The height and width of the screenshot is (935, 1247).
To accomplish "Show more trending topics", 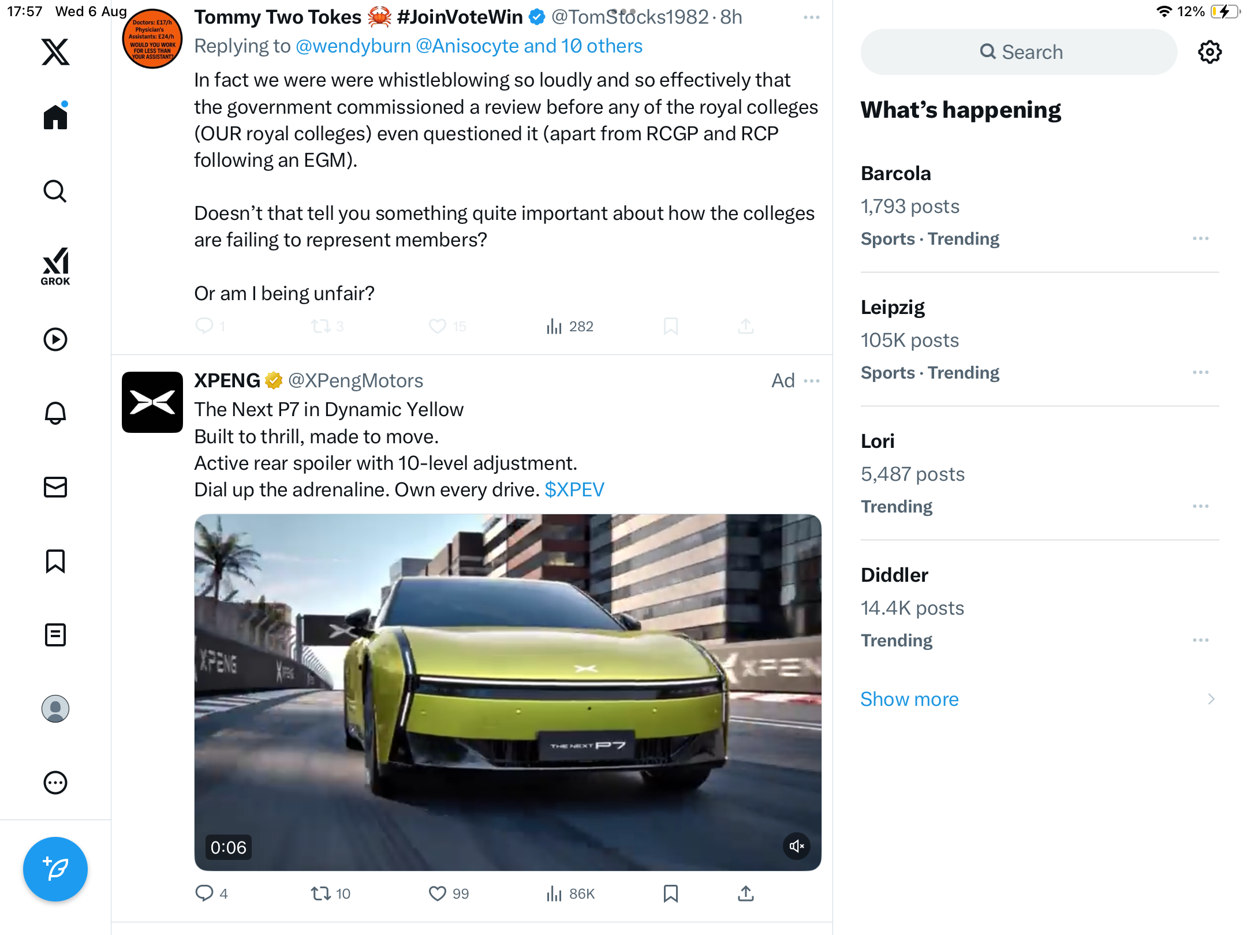I will click(909, 699).
